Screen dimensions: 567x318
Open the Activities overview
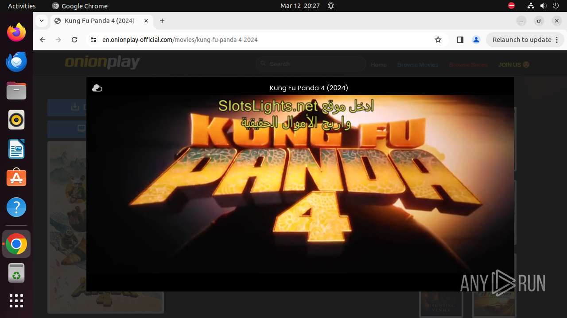[22, 6]
